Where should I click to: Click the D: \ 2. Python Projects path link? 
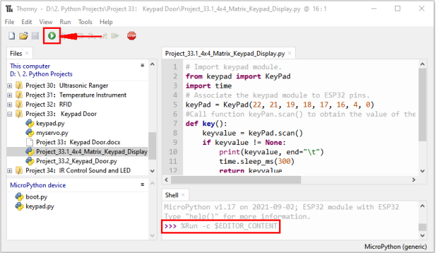[x=41, y=74]
